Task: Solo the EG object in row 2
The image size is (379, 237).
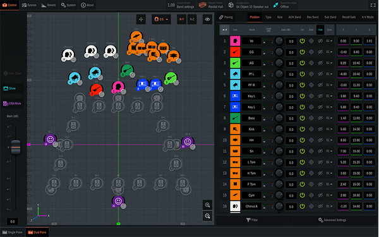Action: tap(311, 52)
